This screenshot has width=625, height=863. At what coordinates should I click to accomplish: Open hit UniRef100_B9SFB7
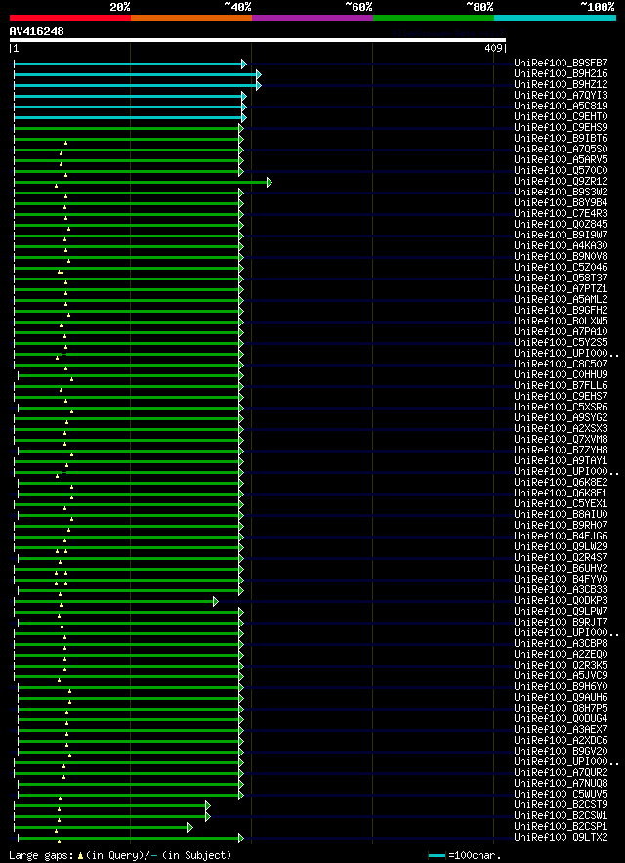click(561, 63)
